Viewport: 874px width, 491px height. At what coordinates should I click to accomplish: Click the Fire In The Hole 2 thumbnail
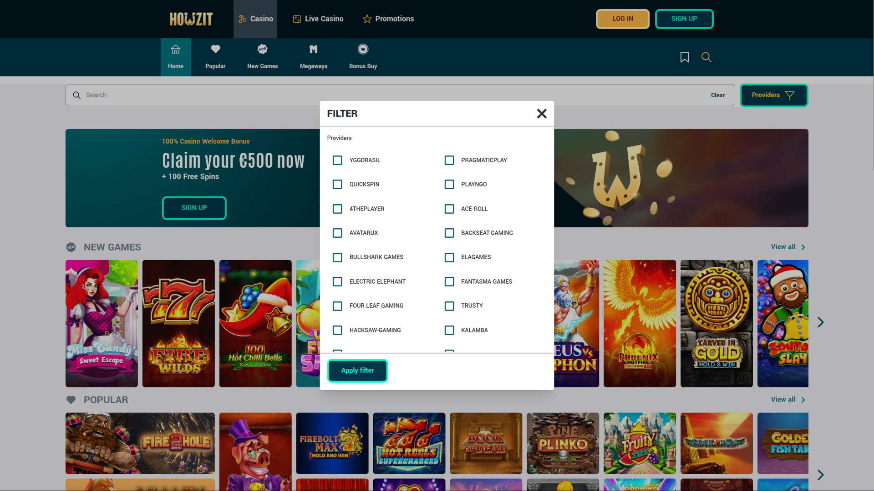click(x=140, y=443)
